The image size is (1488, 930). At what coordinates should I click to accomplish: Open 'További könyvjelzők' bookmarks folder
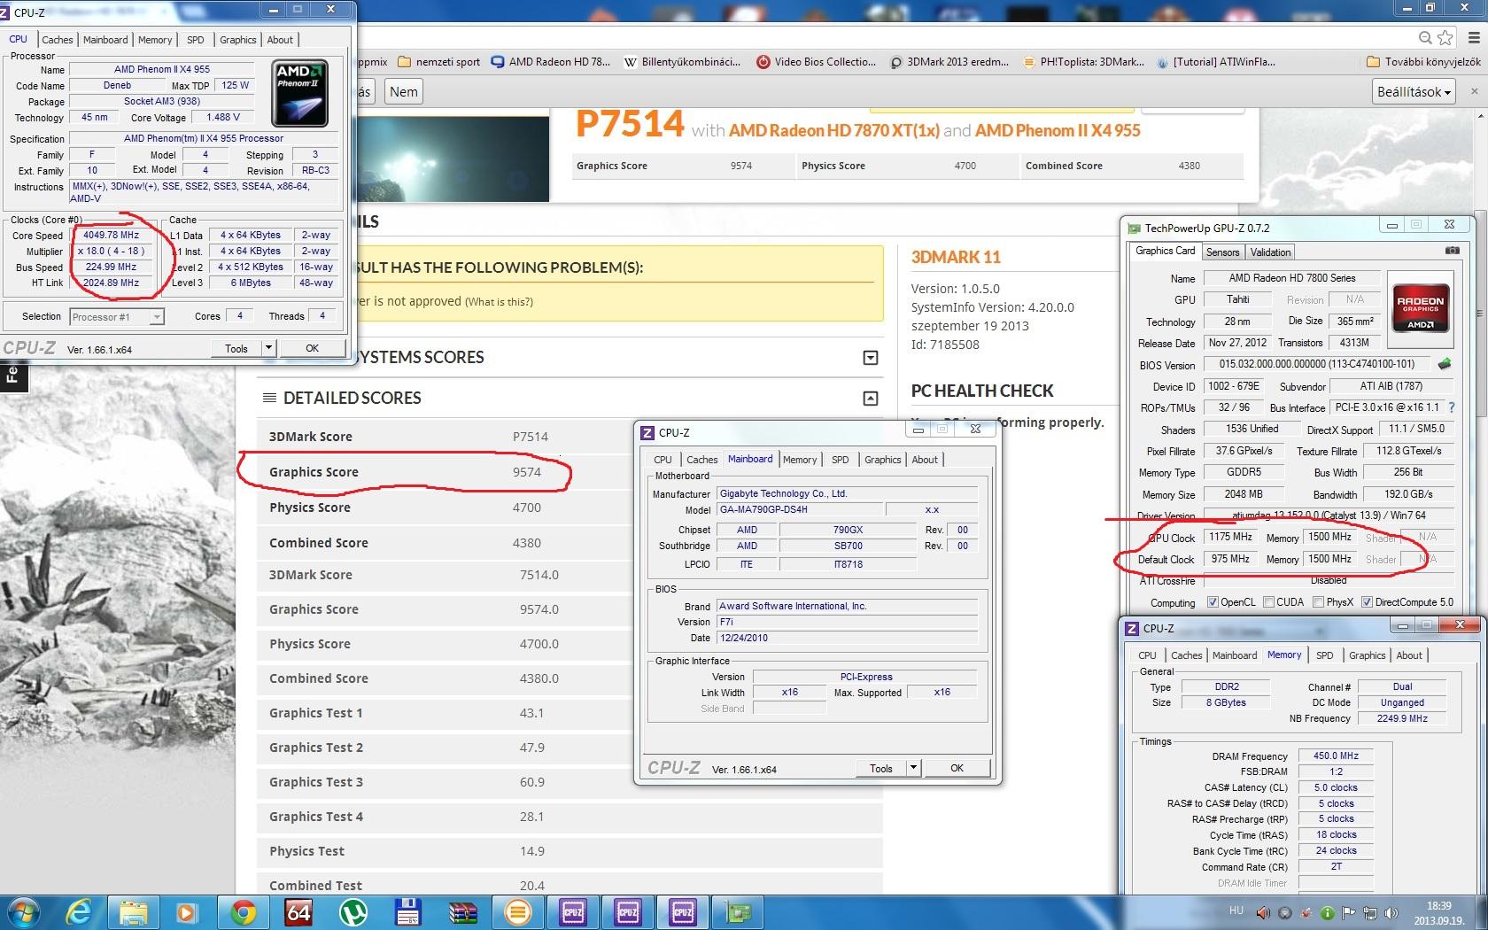click(1423, 62)
